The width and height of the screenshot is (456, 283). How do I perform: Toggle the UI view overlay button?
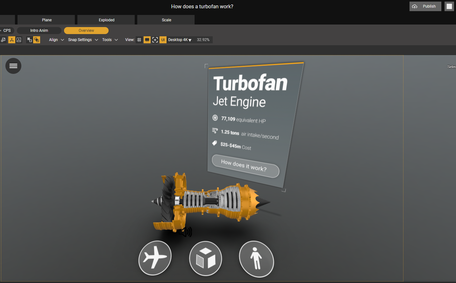(x=163, y=40)
